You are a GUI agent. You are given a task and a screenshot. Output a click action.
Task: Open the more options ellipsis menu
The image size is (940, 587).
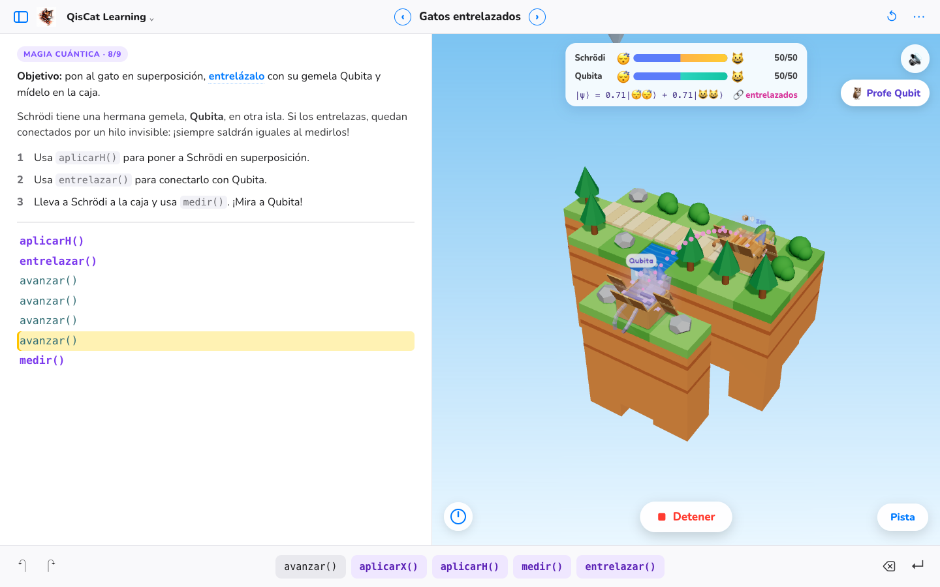919,17
